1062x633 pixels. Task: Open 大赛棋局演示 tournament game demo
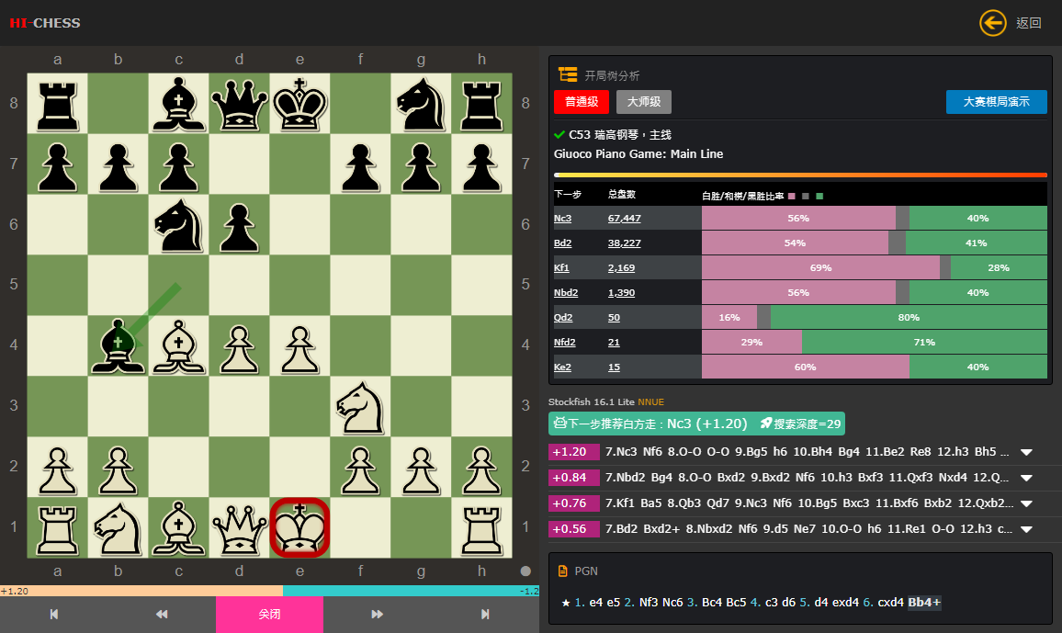[x=996, y=102]
